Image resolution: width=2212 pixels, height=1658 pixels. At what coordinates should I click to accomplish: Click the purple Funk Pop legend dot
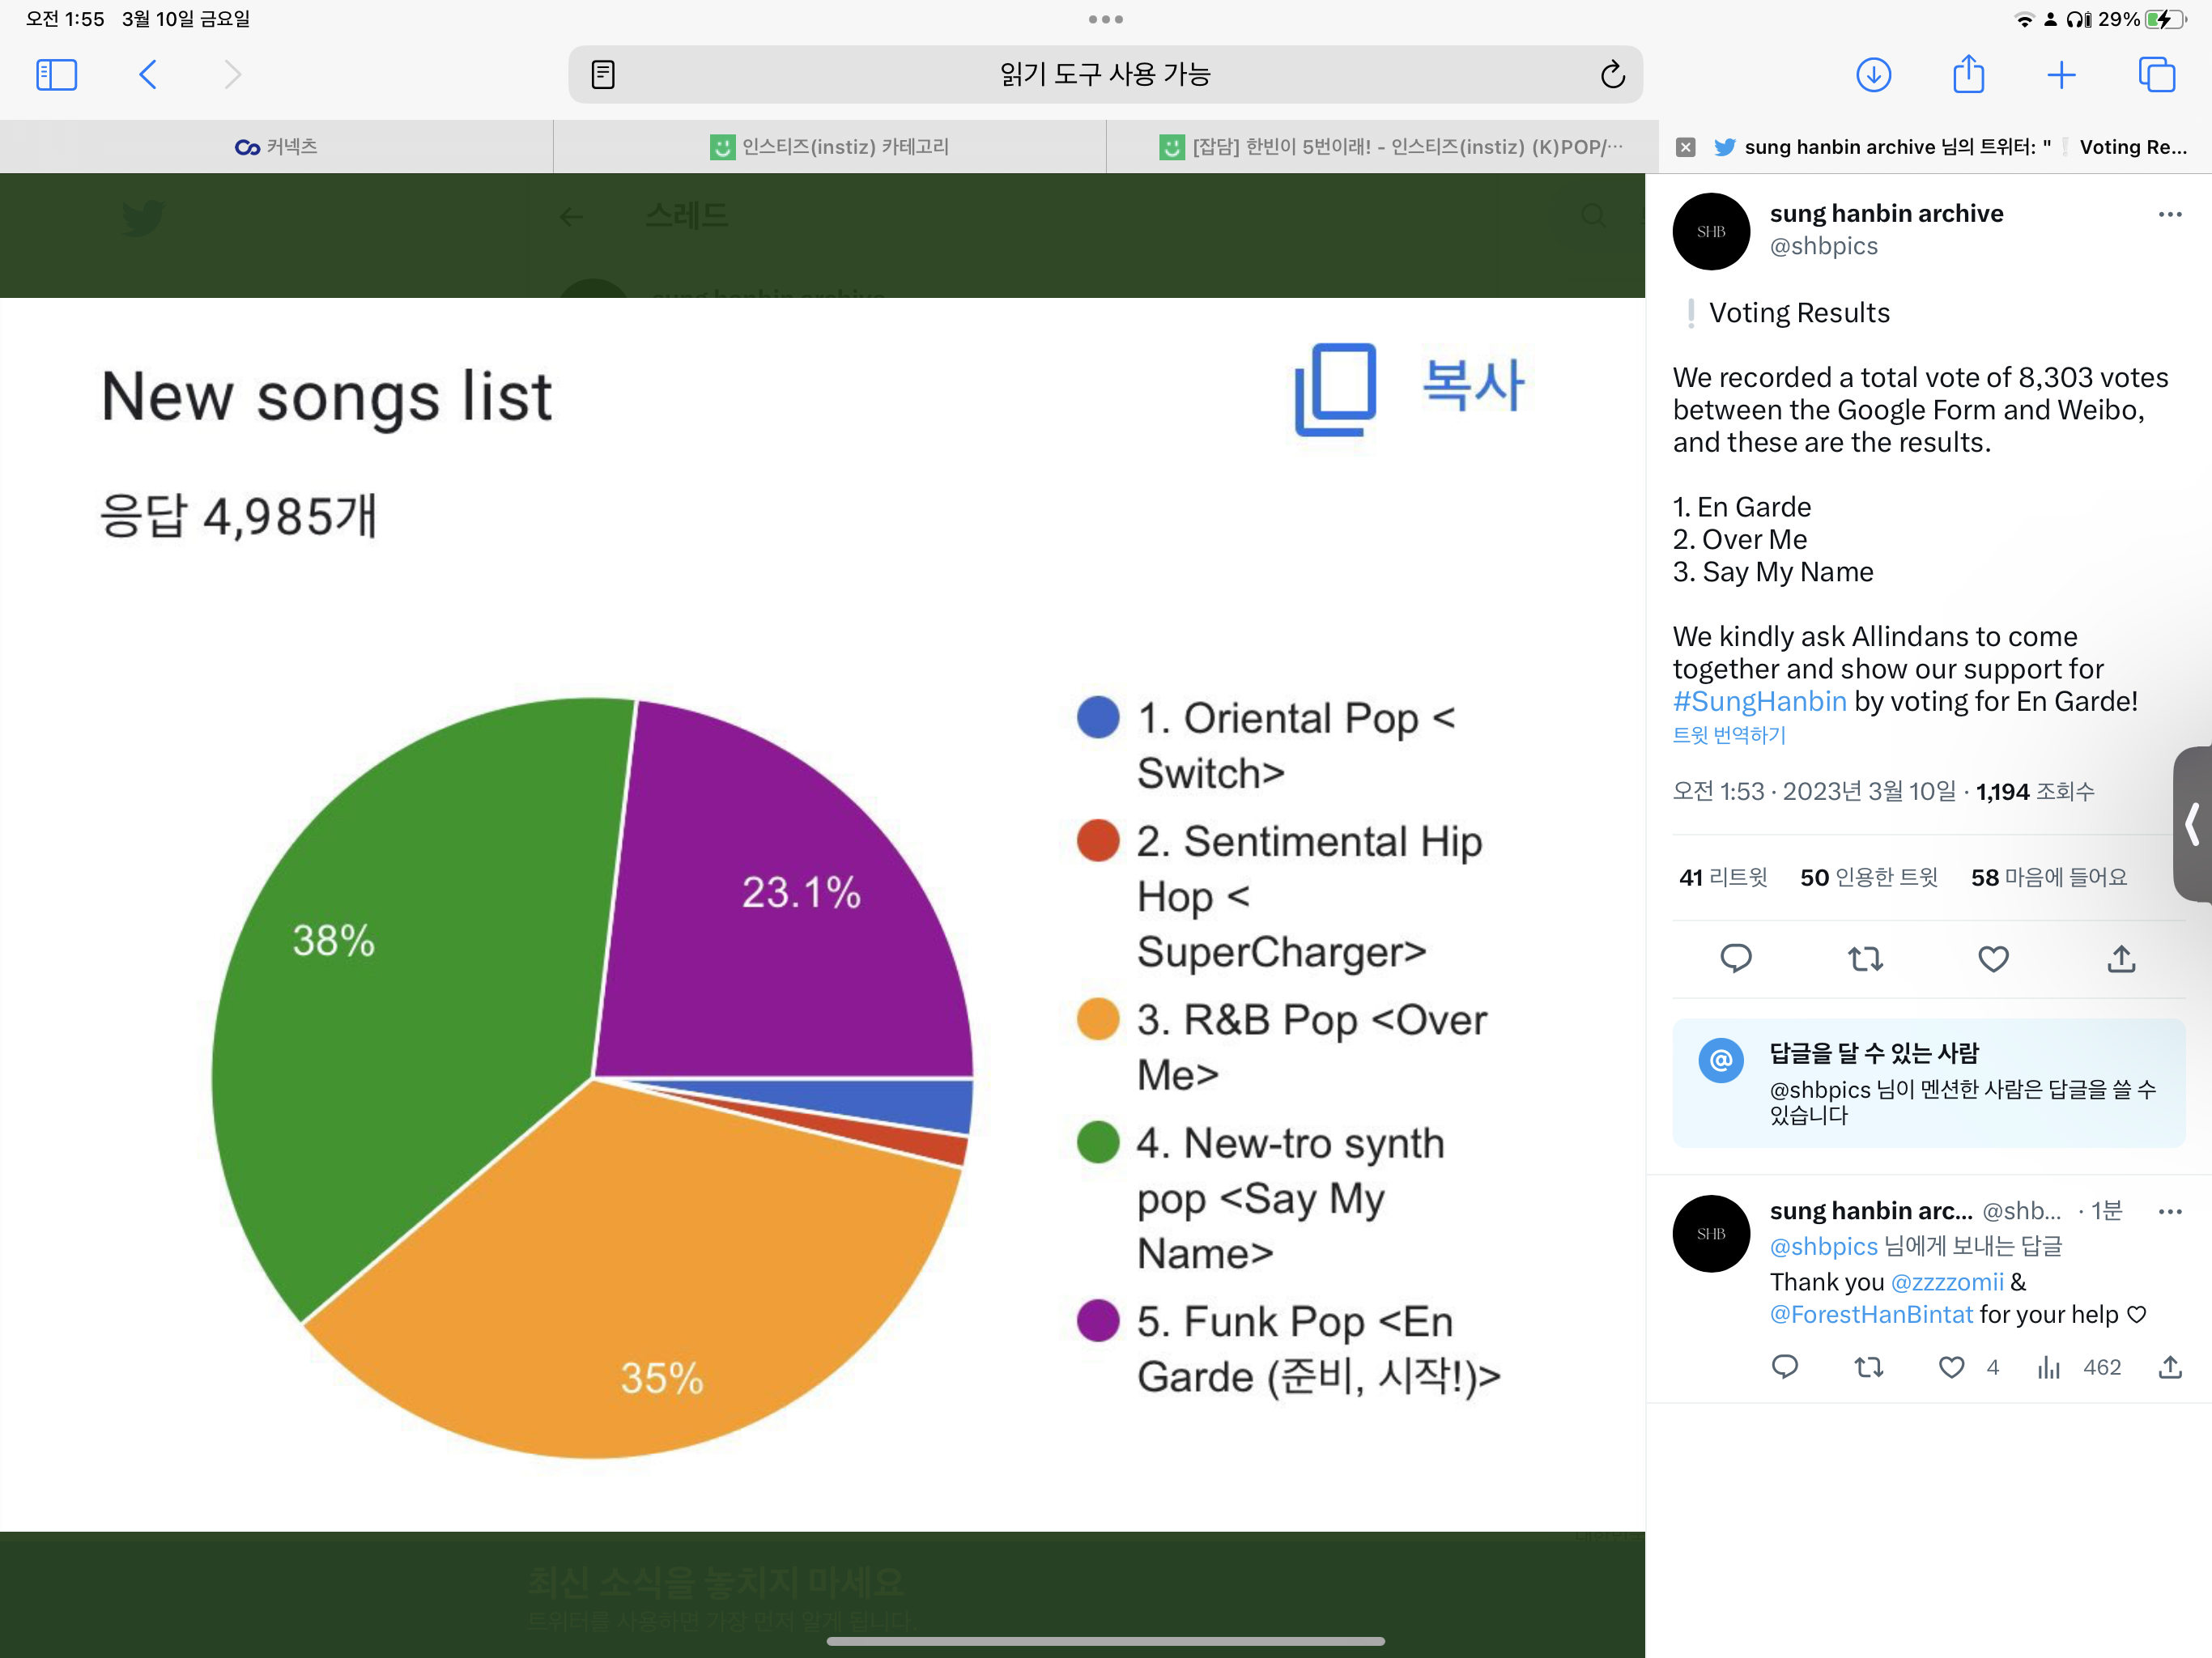pos(1097,1320)
